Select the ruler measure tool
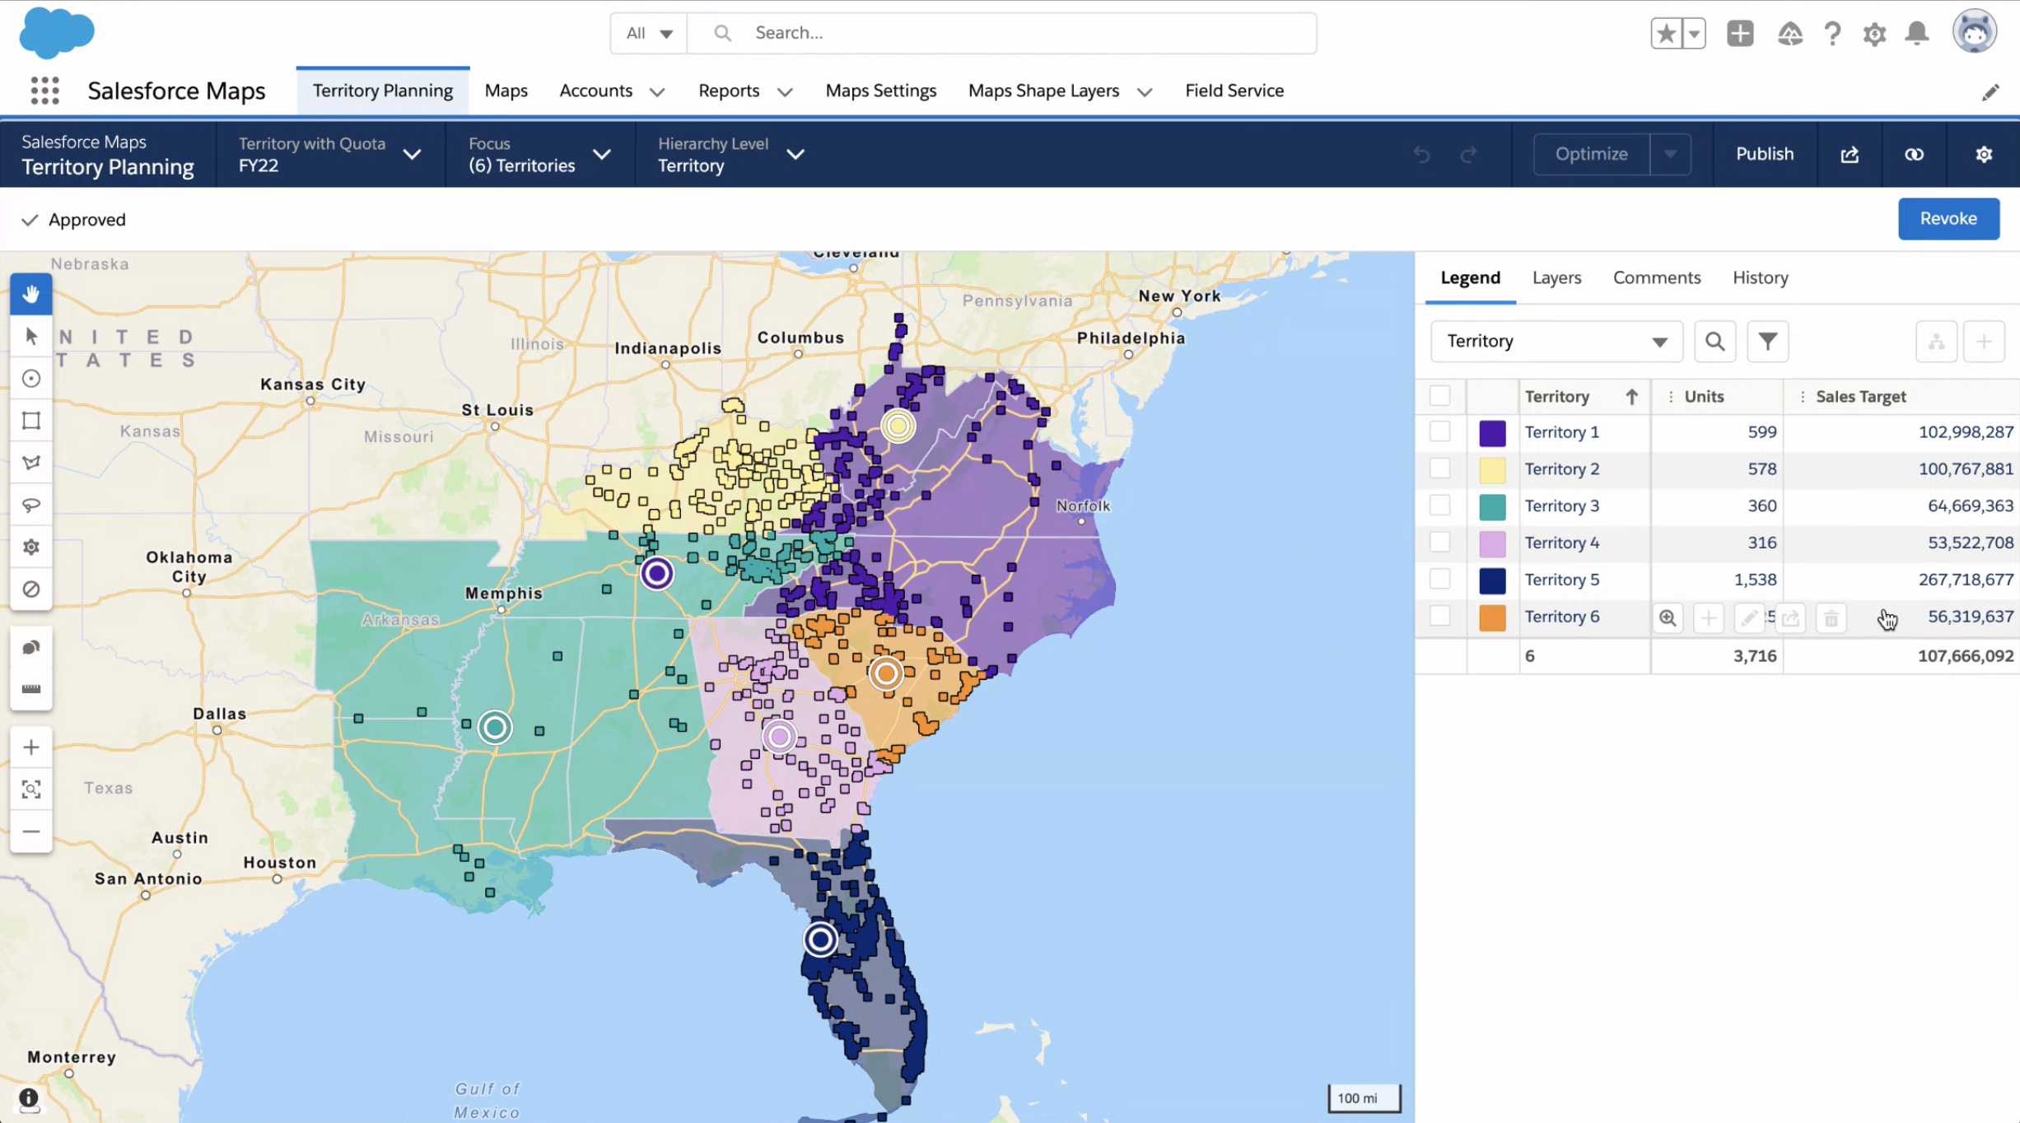 [31, 689]
